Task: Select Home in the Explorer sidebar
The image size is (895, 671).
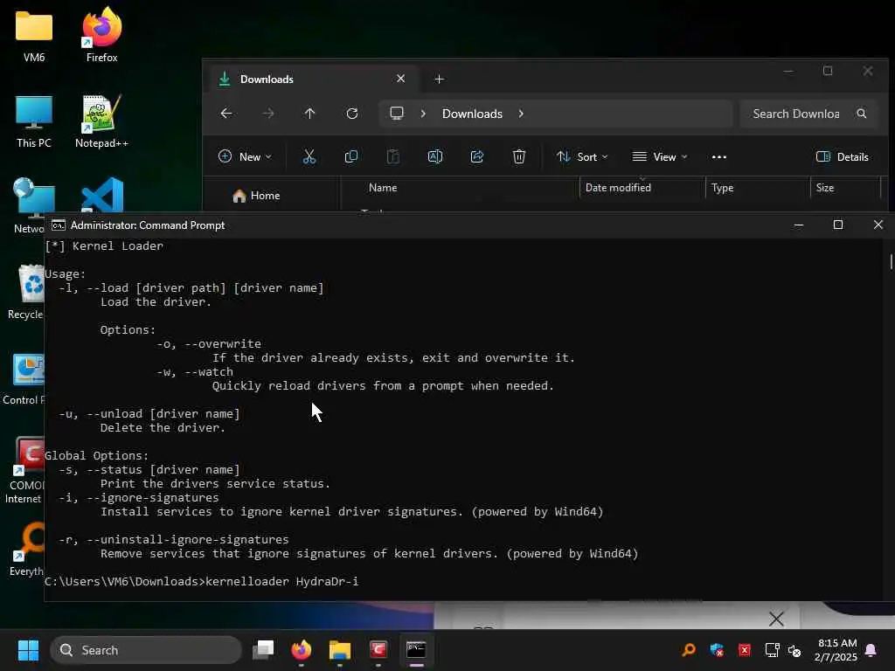Action: [256, 196]
